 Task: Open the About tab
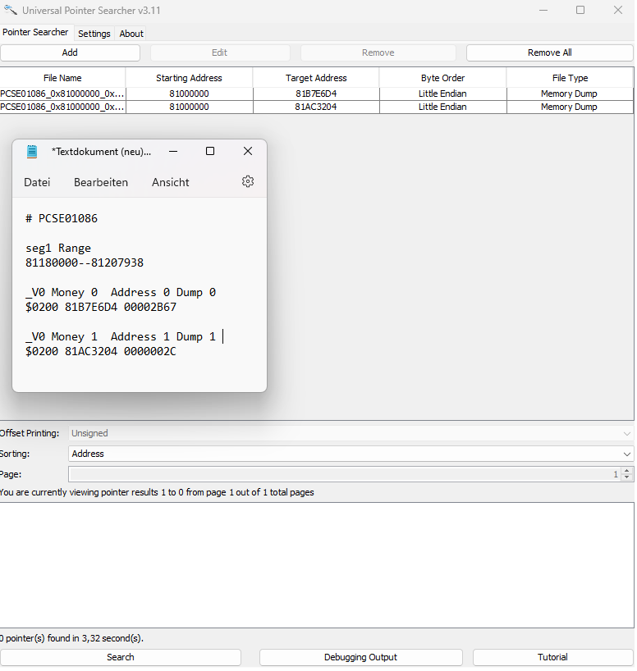coord(131,34)
